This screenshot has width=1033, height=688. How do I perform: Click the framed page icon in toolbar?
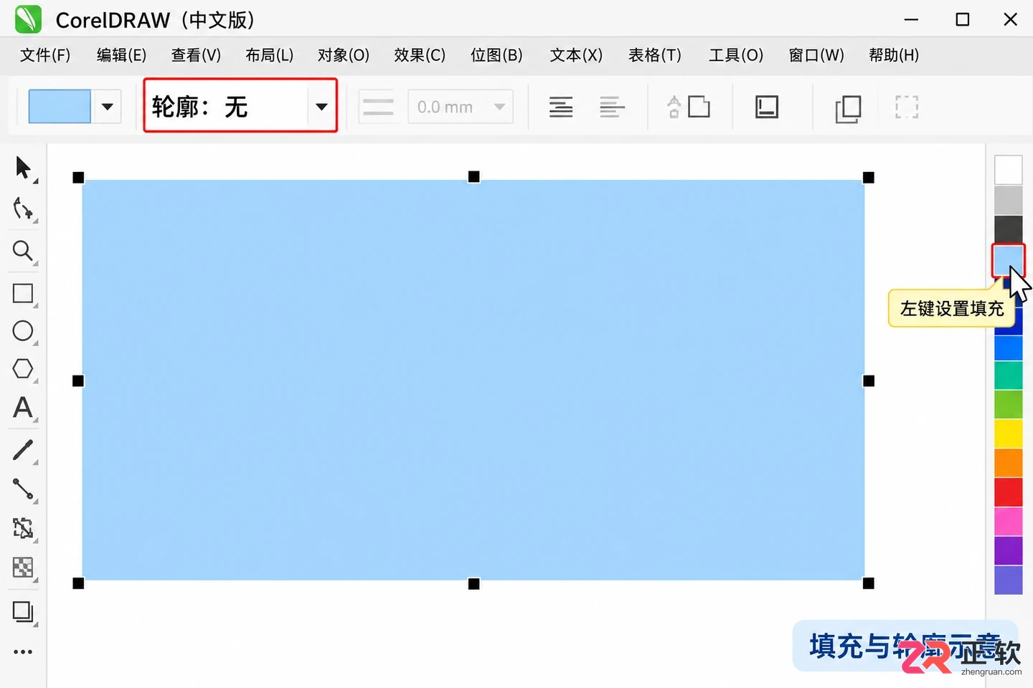point(767,107)
